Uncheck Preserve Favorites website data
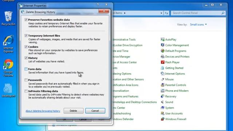 coord(26,20)
